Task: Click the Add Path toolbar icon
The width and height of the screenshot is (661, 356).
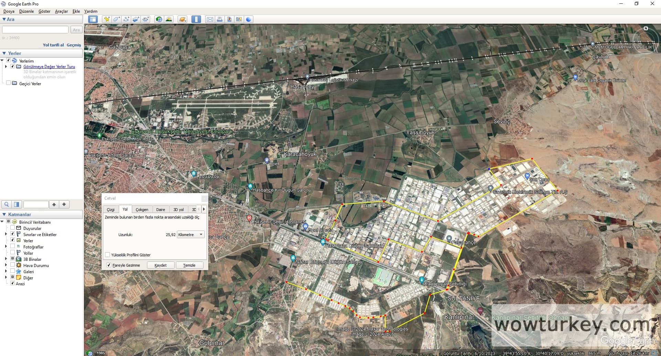Action: click(x=126, y=19)
